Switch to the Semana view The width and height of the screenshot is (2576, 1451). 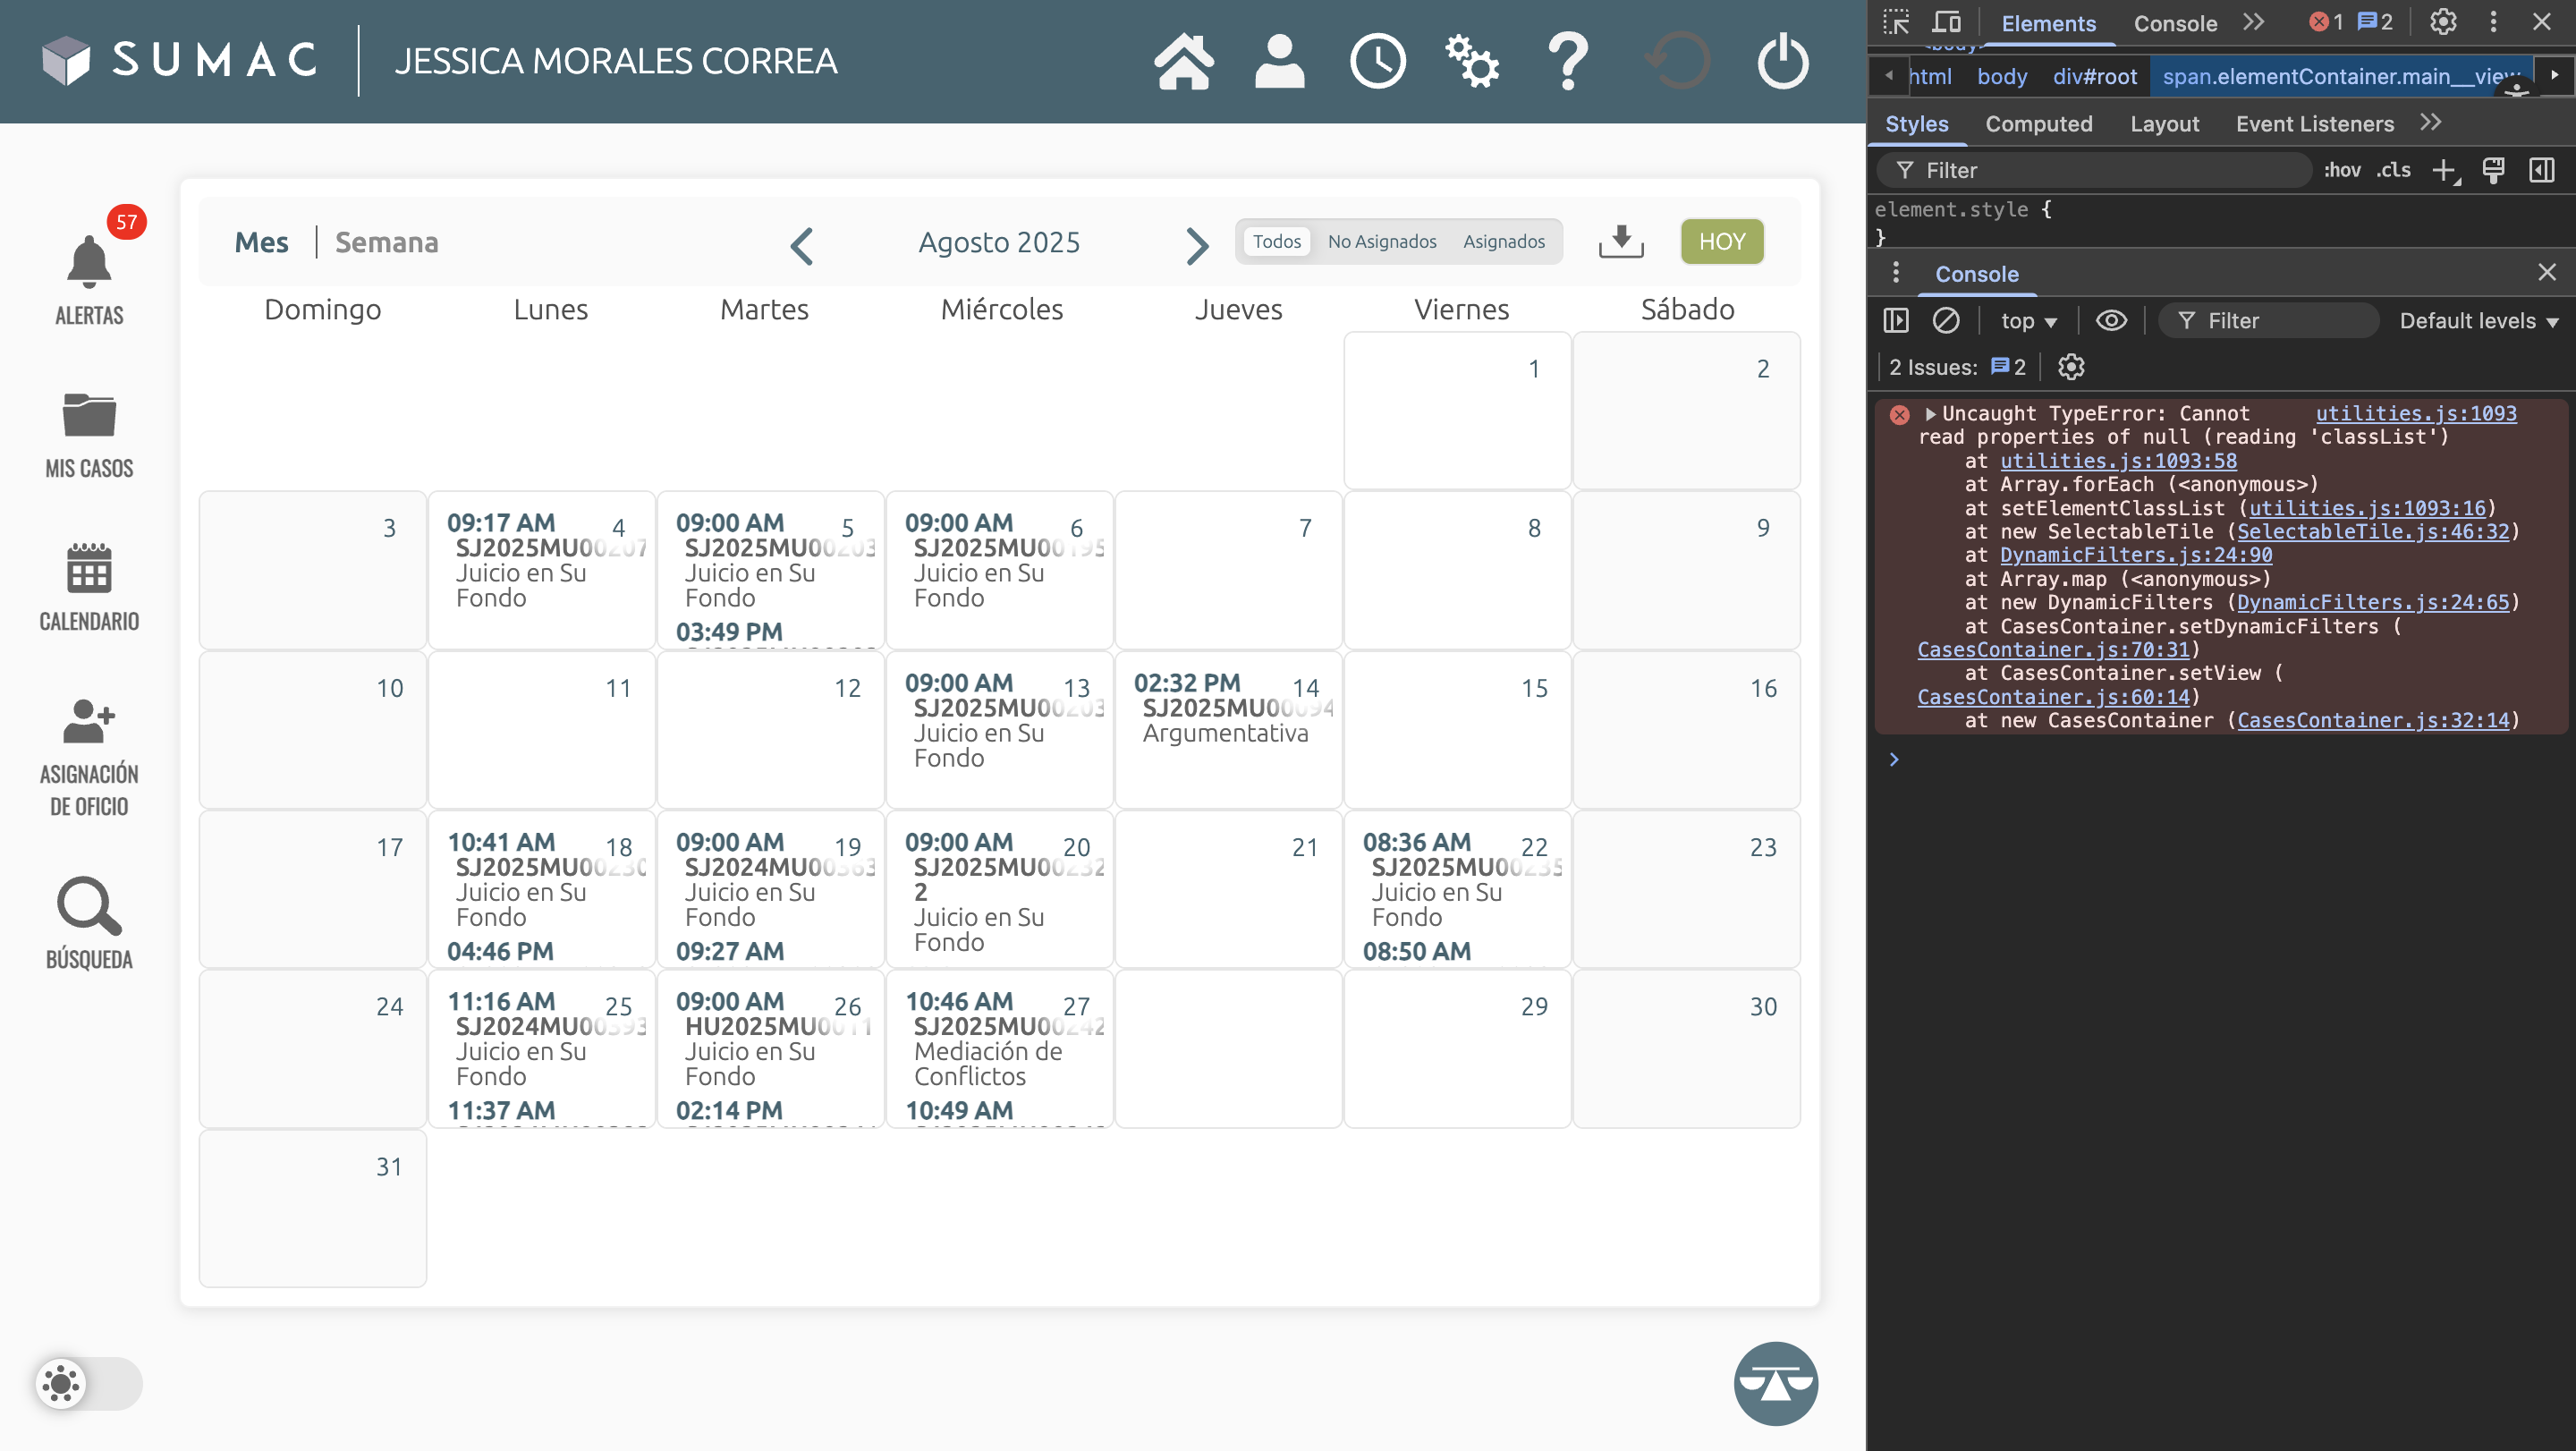[x=386, y=242]
